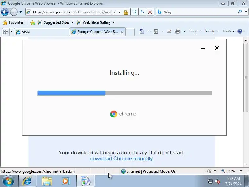Click the status bar privacy icon

[x=209, y=171]
